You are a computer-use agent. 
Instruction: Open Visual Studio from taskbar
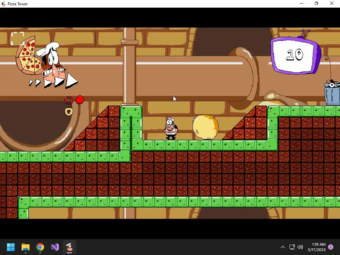(x=55, y=247)
